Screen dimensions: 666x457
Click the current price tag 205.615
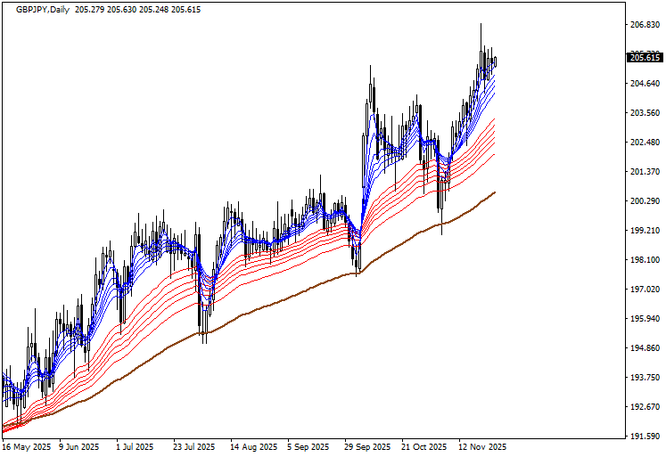coord(644,58)
